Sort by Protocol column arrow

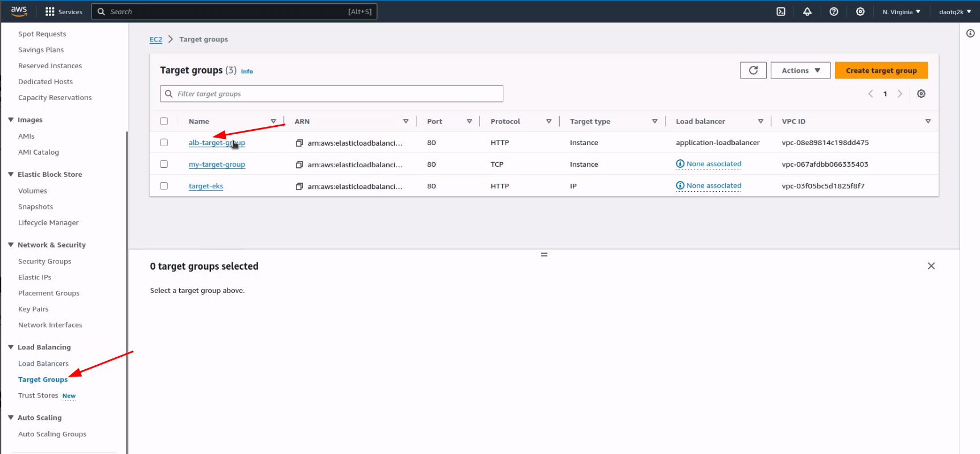click(x=549, y=121)
